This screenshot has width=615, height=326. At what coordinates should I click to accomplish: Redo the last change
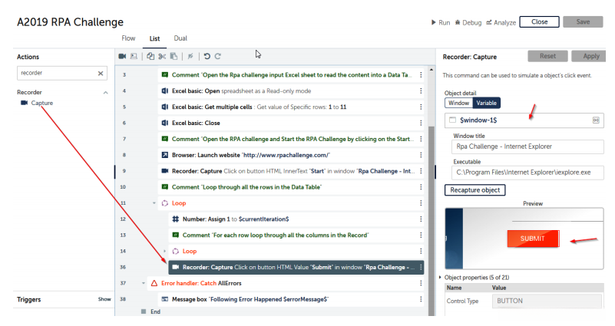pyautogui.click(x=218, y=56)
